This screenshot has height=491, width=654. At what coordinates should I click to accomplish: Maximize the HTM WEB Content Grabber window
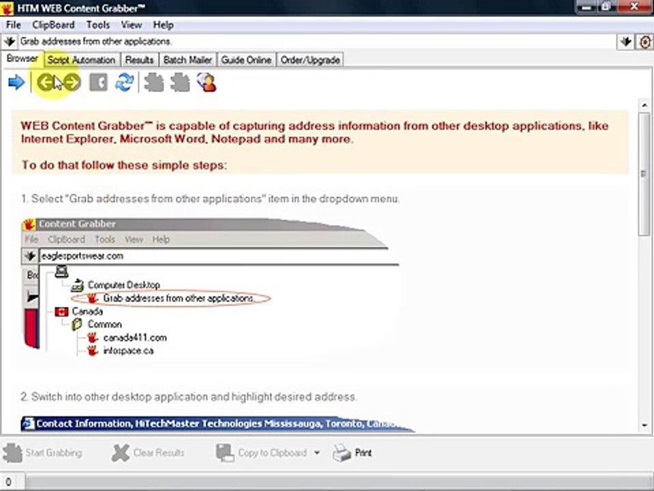click(607, 7)
